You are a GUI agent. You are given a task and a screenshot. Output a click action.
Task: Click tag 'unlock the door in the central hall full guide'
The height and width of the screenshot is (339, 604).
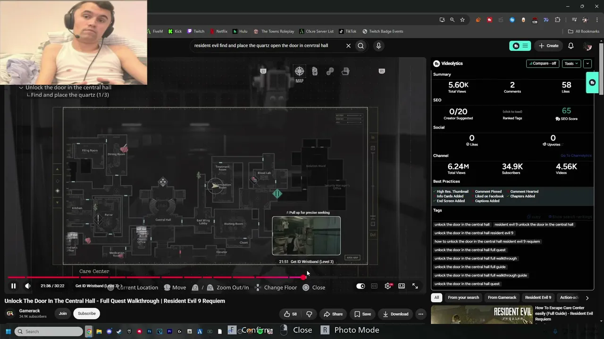[470, 267]
